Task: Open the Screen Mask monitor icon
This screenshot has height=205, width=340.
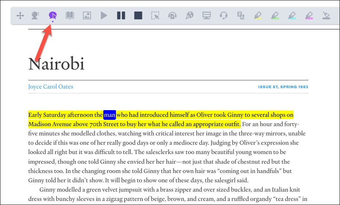Action: click(207, 16)
